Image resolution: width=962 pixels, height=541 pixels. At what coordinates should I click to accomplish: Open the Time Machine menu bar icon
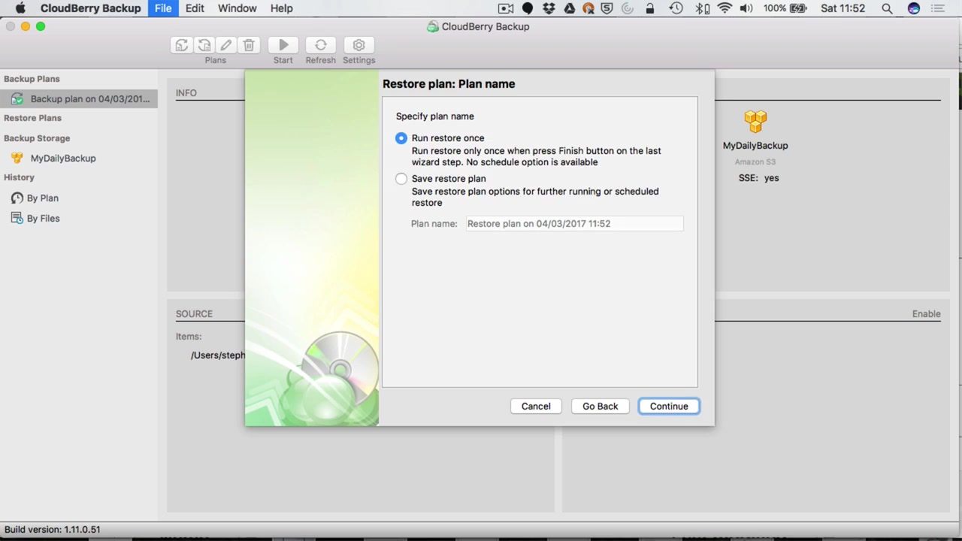point(676,8)
